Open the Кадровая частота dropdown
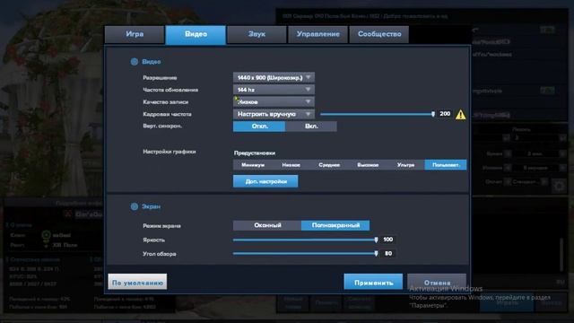Image resolution: width=574 pixels, height=323 pixels. tap(274, 114)
